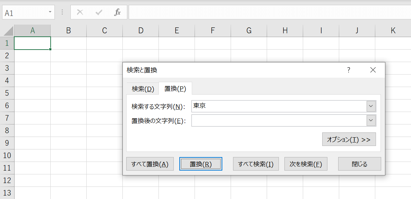Image resolution: width=411 pixels, height=199 pixels.
Task: Click the Insert Function fx icon
Action: pyautogui.click(x=118, y=12)
